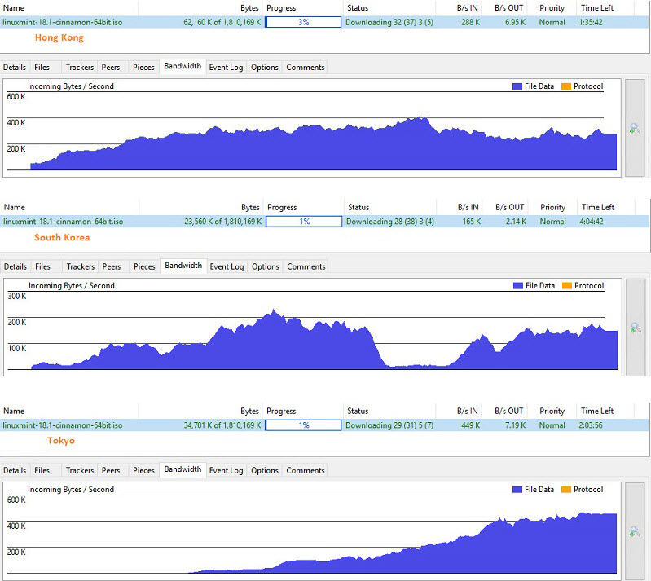The image size is (651, 581).
Task: Click "34,701 K of 1,810,169 K" bytes cell
Action: pos(222,425)
